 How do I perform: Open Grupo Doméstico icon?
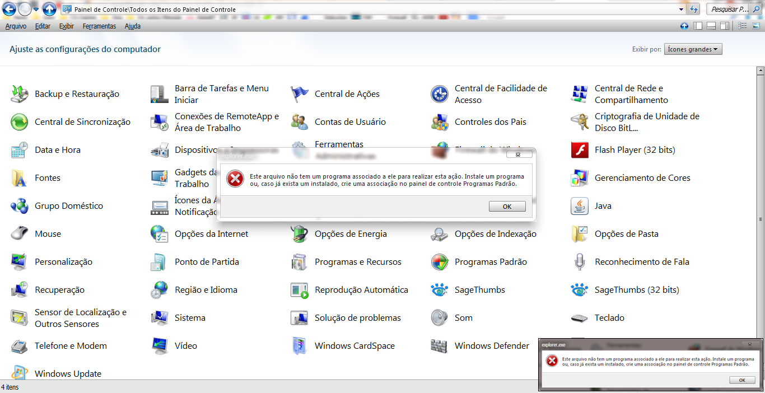(20, 206)
